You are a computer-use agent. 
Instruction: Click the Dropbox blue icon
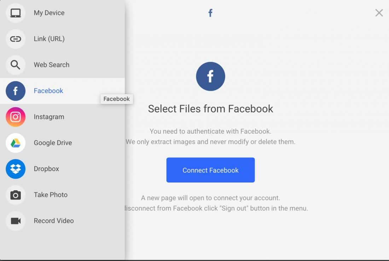[x=15, y=169]
